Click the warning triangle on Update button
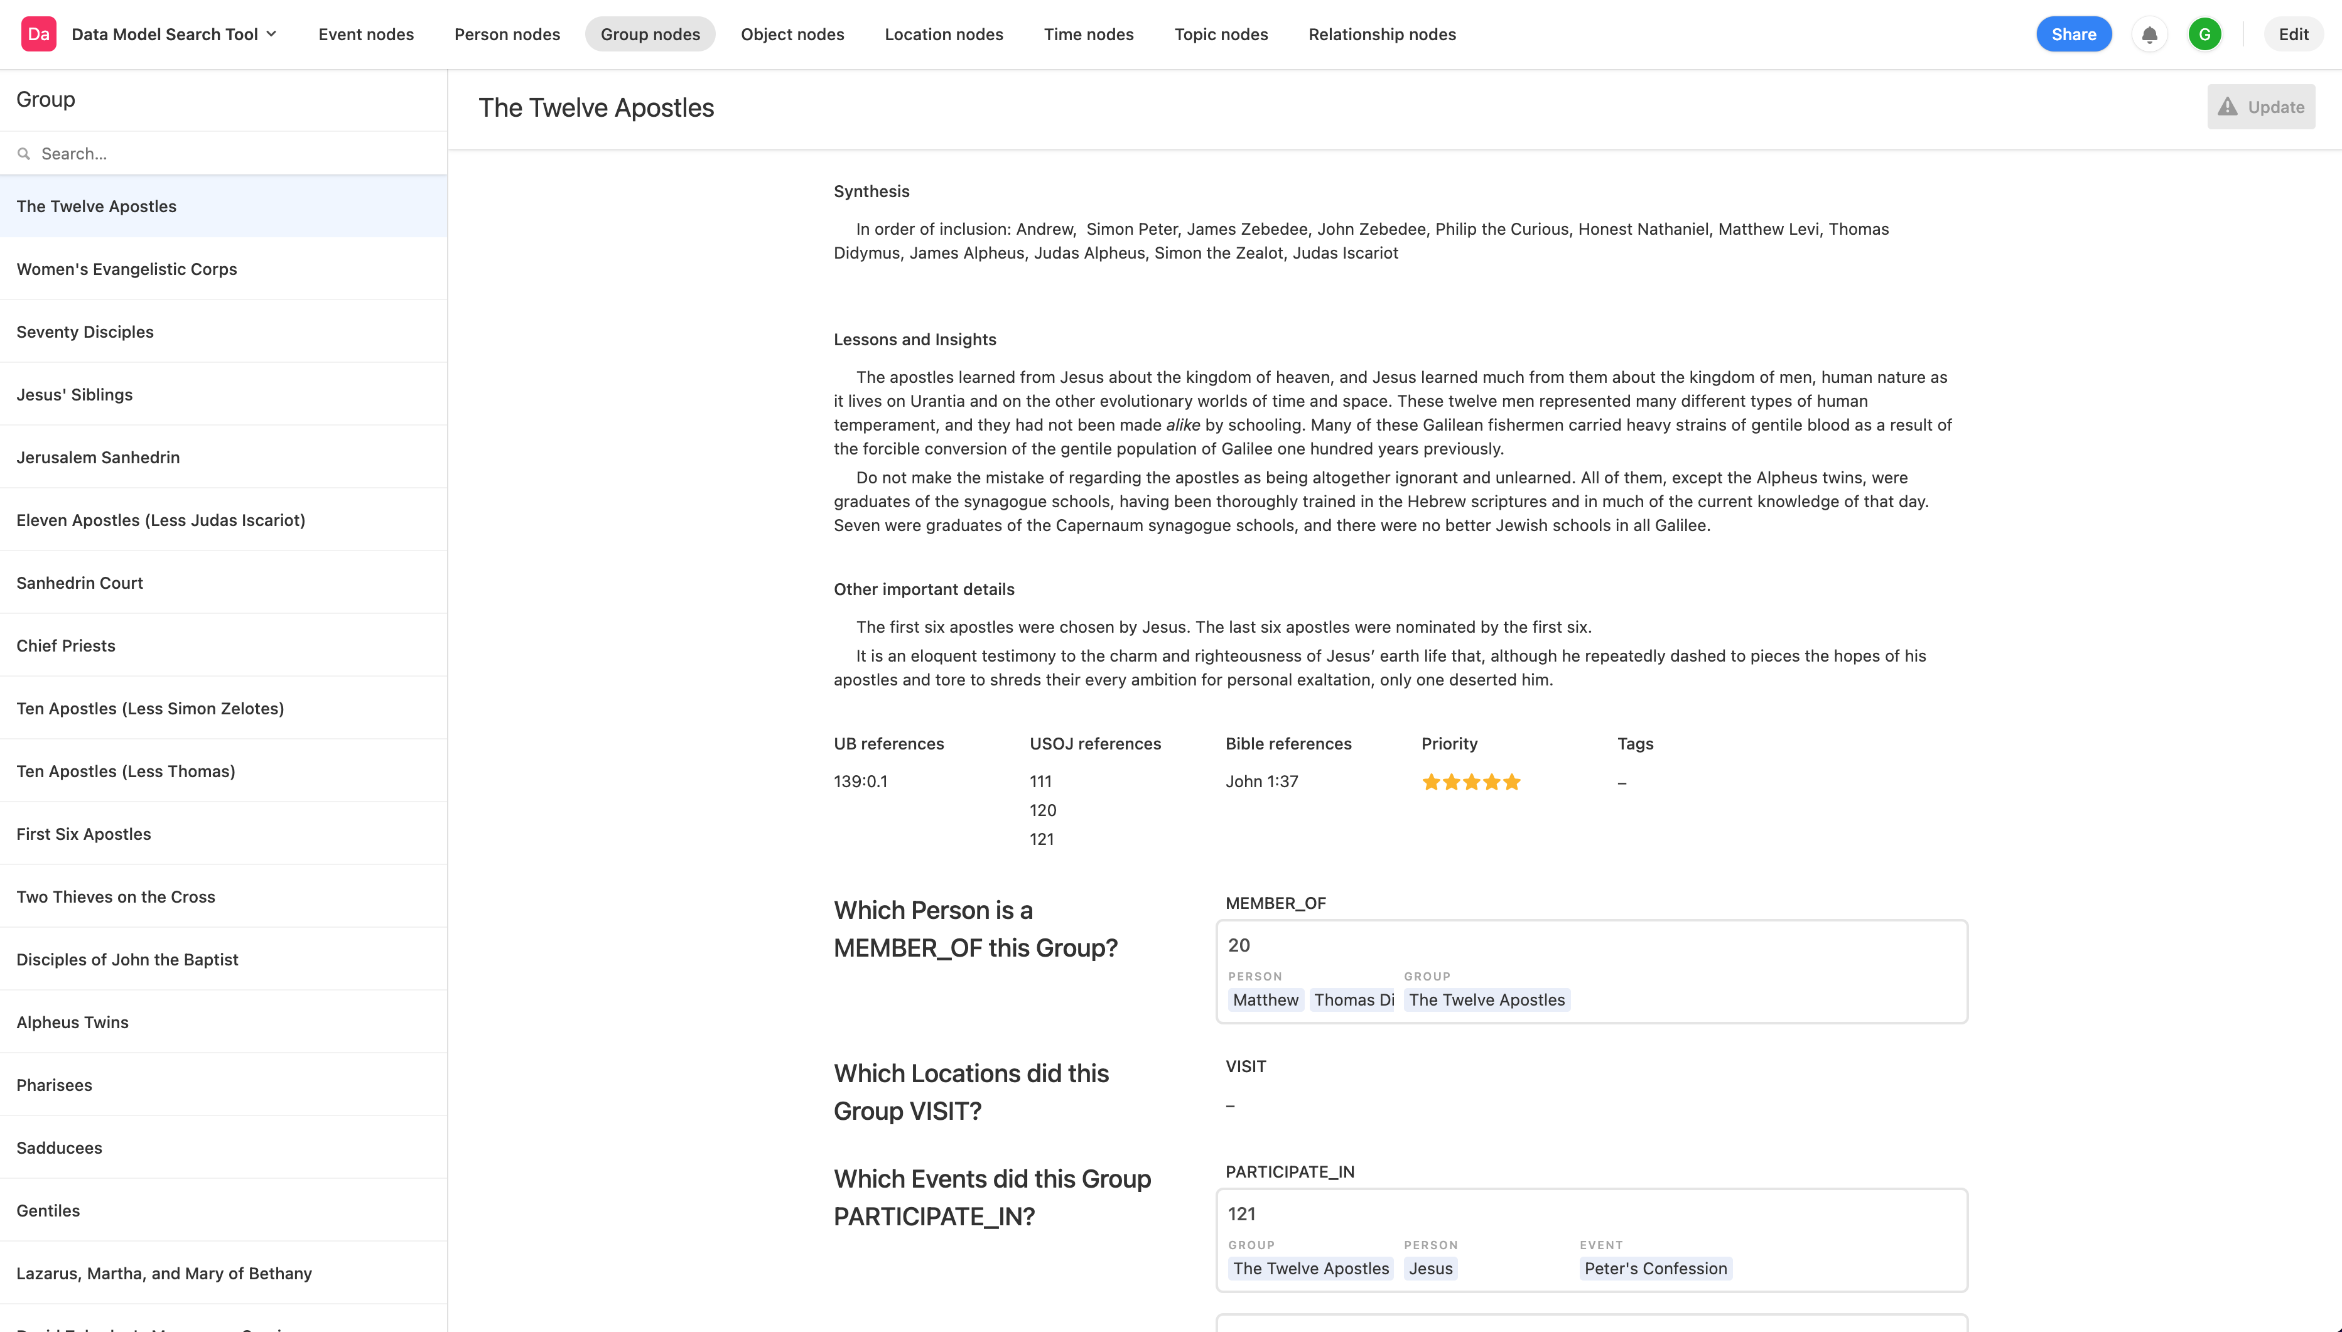This screenshot has width=2342, height=1332. [2228, 107]
